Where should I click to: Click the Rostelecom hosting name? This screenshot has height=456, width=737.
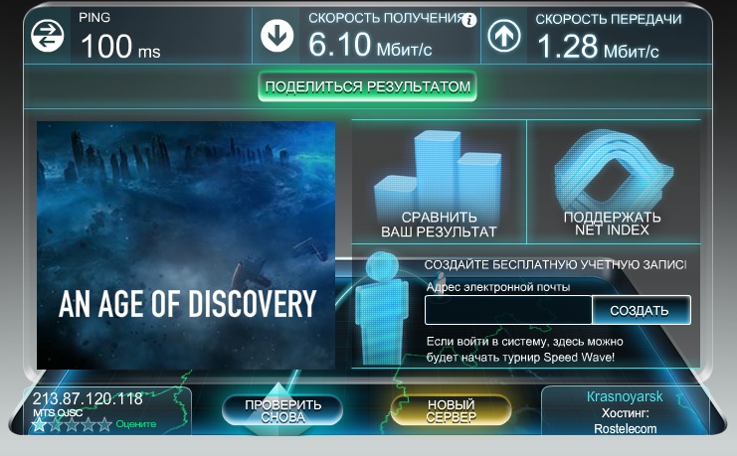click(x=625, y=428)
